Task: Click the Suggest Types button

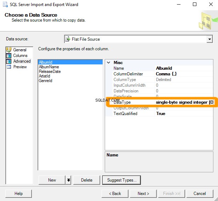Action: coord(121,180)
